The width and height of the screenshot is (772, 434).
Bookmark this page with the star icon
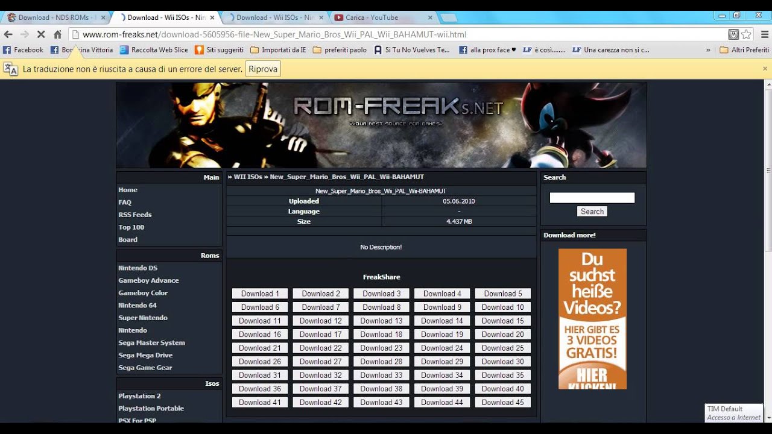click(x=747, y=34)
